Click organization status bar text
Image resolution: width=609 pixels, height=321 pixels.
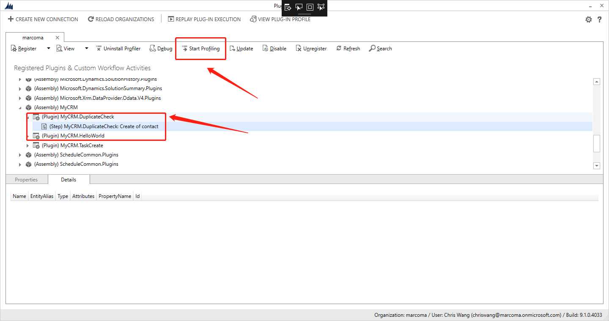489,315
